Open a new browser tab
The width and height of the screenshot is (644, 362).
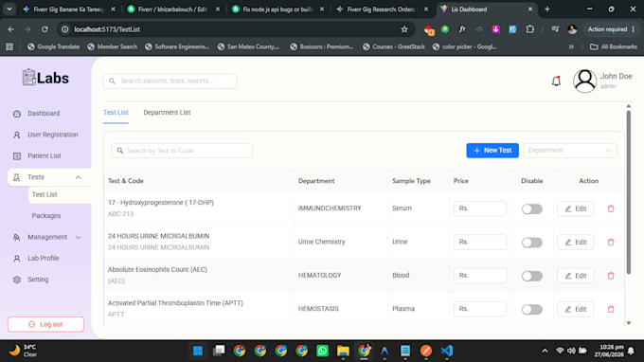(547, 9)
